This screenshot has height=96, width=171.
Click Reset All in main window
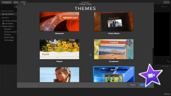[164, 7]
